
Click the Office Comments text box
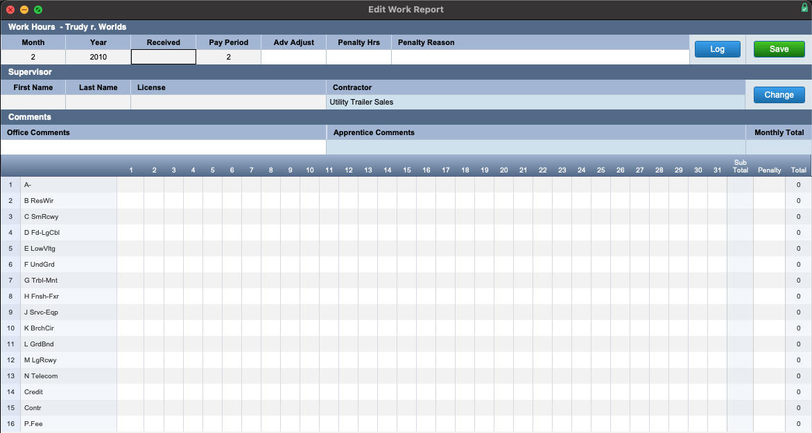pyautogui.click(x=163, y=148)
